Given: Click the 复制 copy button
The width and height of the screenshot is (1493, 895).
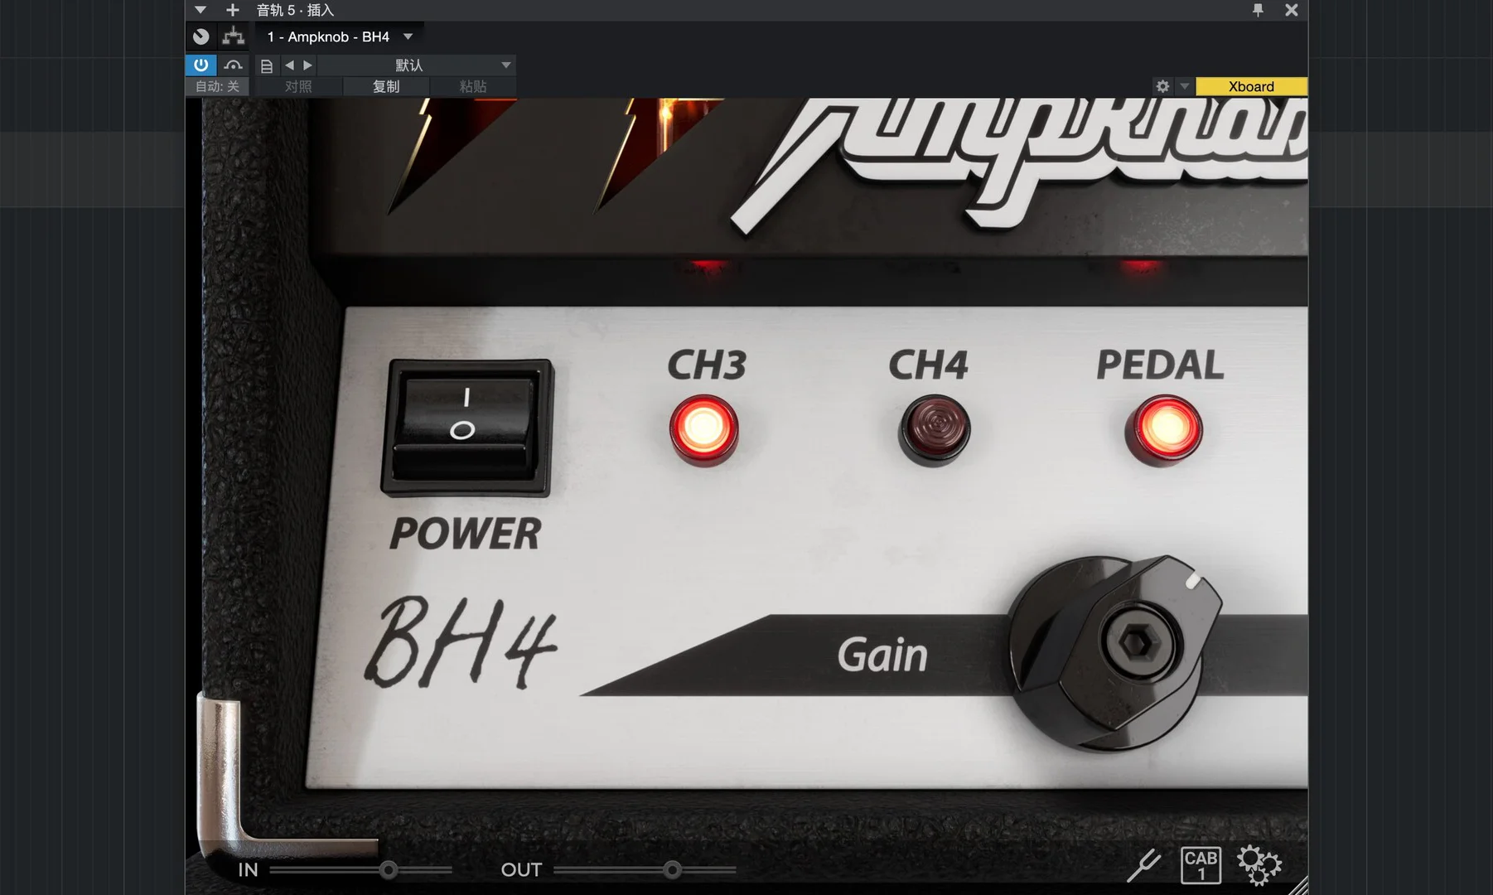Looking at the screenshot, I should (386, 86).
